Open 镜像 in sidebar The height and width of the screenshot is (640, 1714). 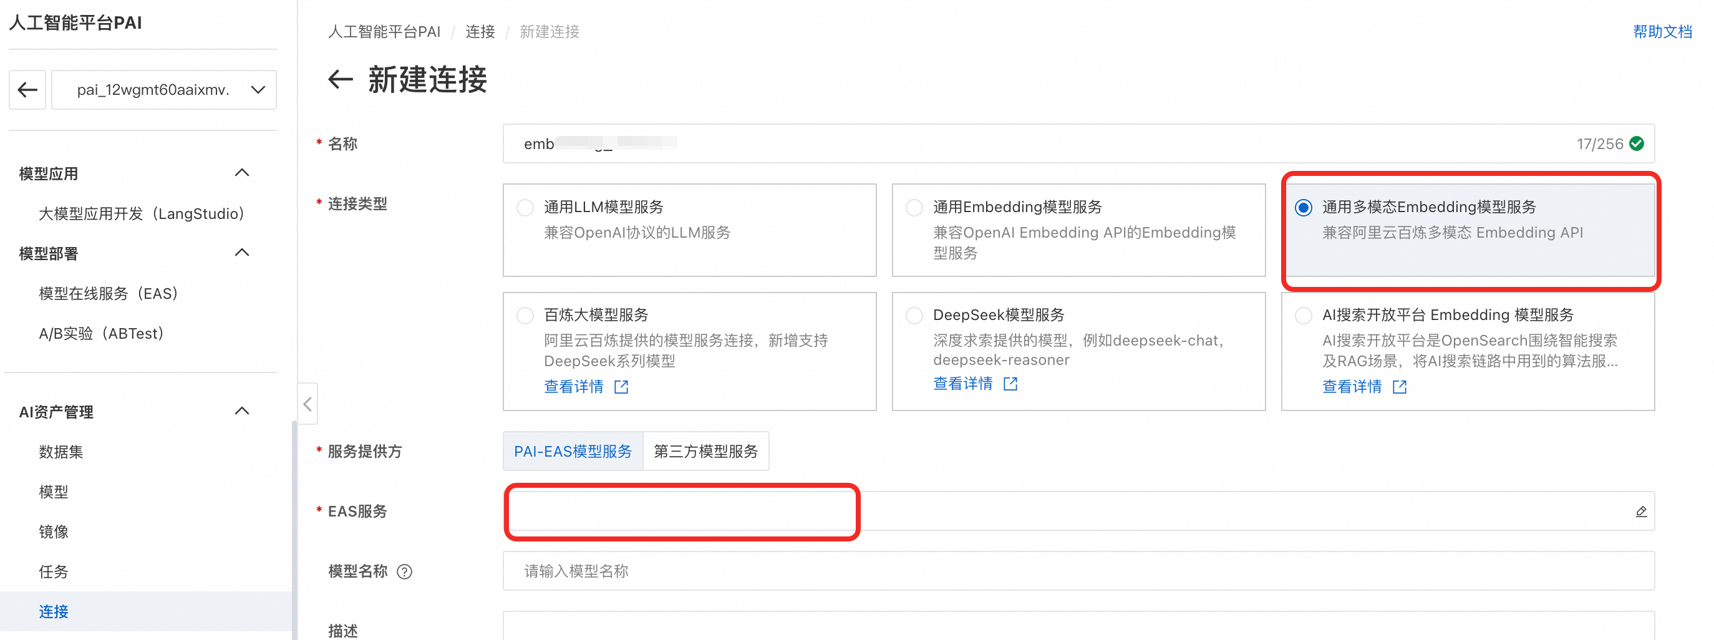pyautogui.click(x=54, y=531)
